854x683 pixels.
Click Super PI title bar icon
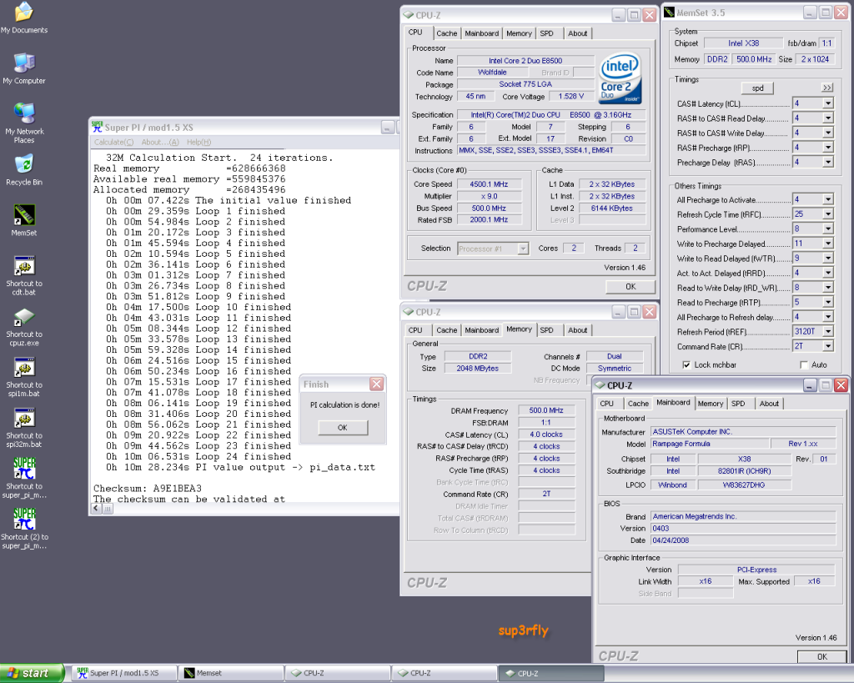coord(97,127)
